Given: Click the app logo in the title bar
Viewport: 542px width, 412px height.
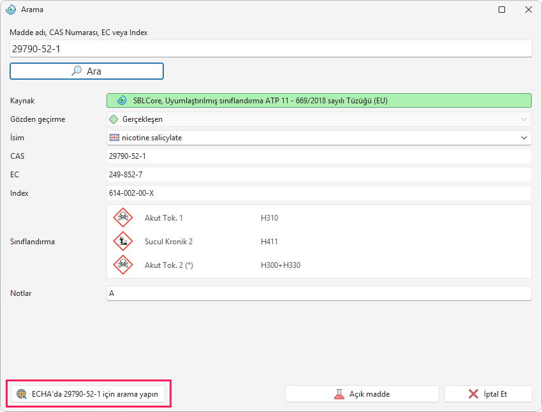Looking at the screenshot, I should (11, 10).
